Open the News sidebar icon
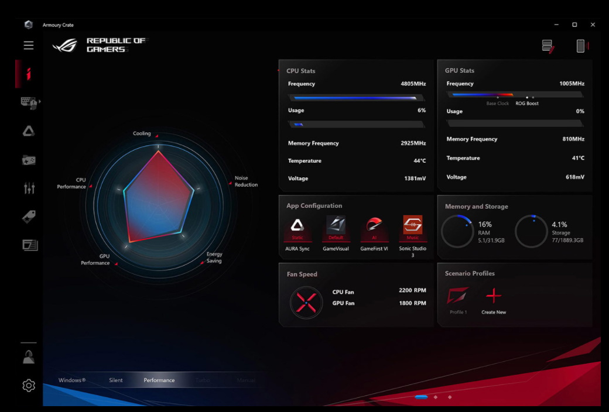Viewport: 609px width, 412px height. 30,245
